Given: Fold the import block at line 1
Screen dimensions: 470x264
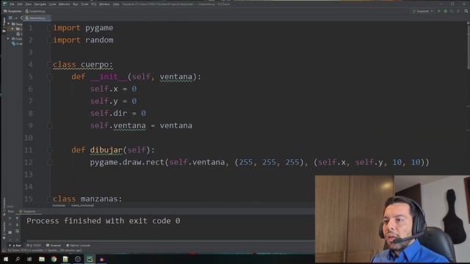Looking at the screenshot, I should pyautogui.click(x=50, y=28).
